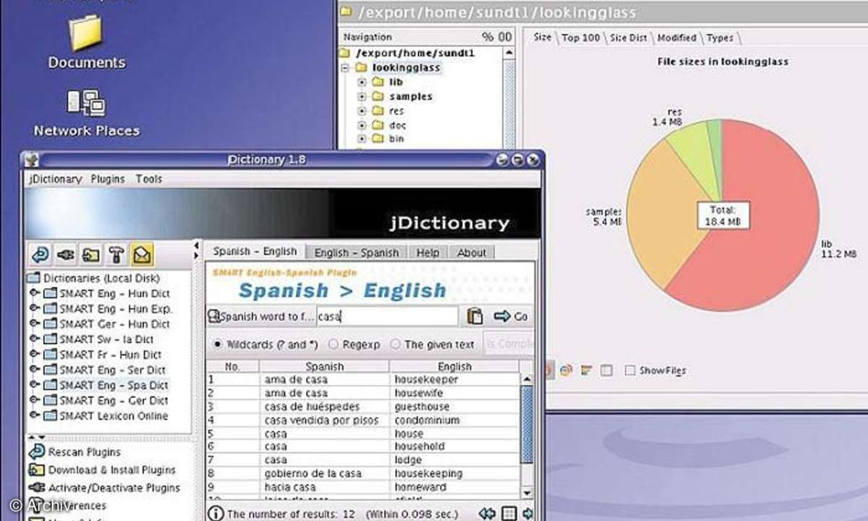Click the samples folder icon in Navigation tree
The image size is (868, 521).
(377, 96)
